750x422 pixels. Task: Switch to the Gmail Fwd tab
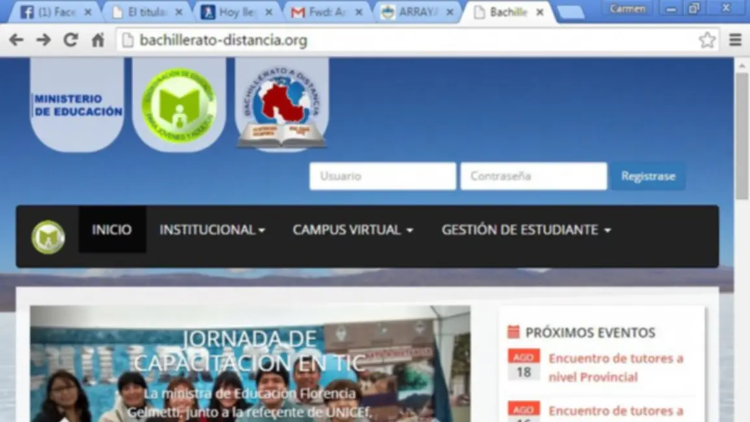click(327, 12)
